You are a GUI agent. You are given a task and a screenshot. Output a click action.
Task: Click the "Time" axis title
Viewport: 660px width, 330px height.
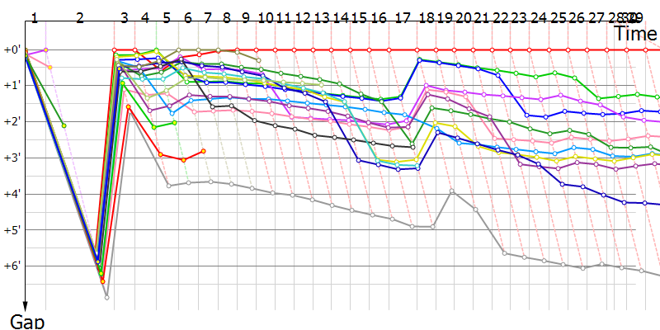635,34
